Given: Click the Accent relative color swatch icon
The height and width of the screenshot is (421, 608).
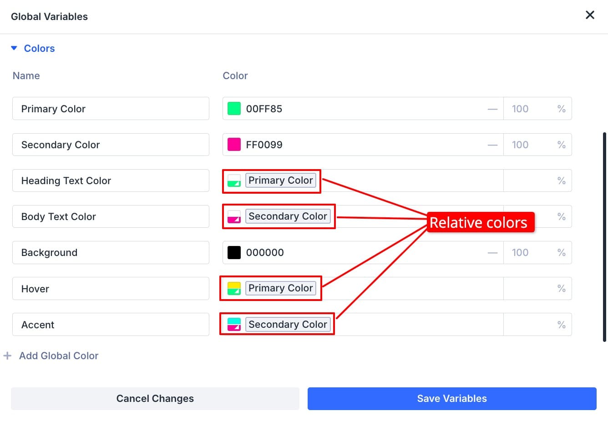Looking at the screenshot, I should [234, 324].
